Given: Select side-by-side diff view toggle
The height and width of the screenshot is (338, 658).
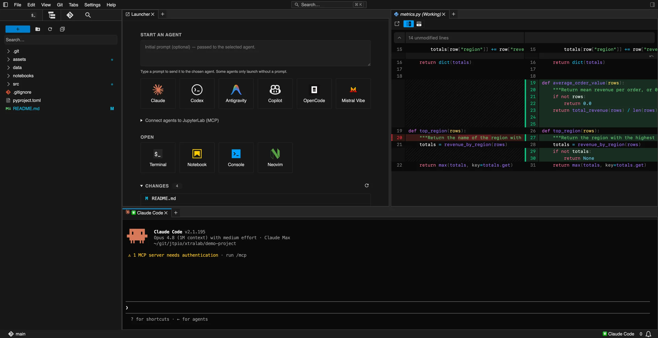Looking at the screenshot, I should (x=409, y=24).
